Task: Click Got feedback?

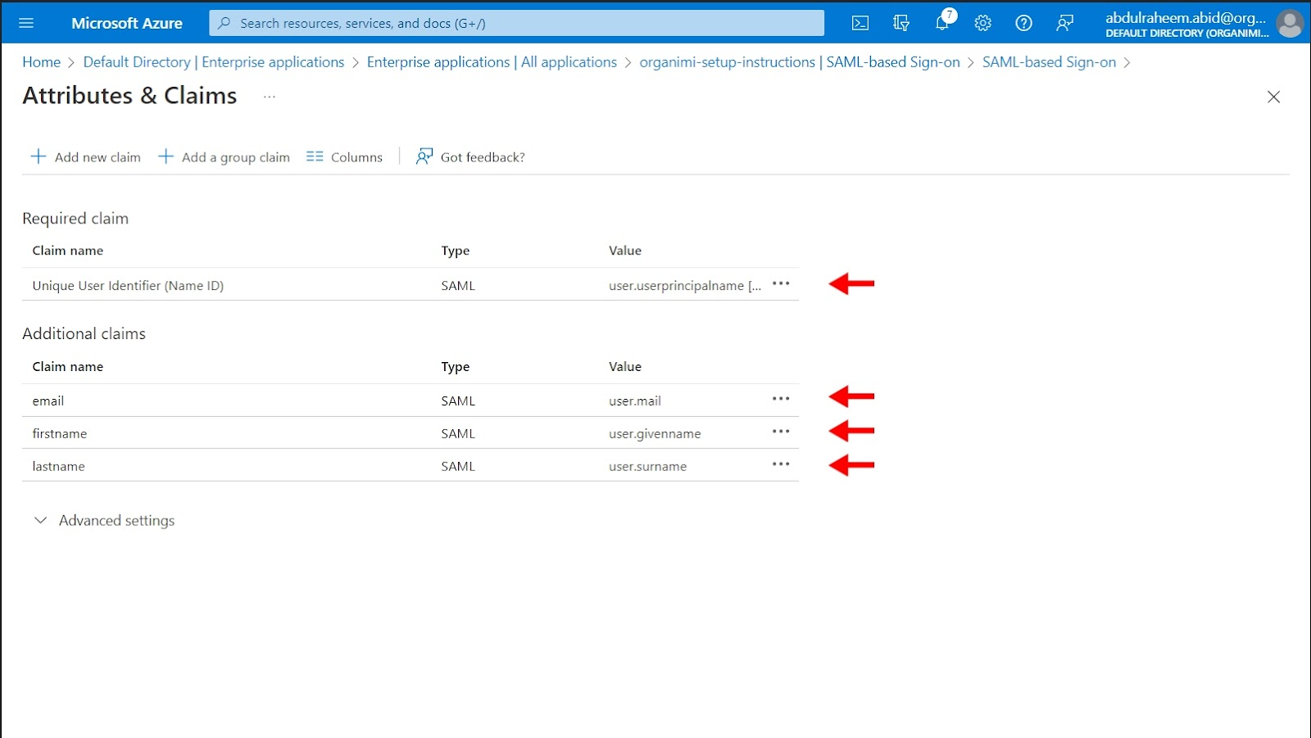Action: [470, 156]
